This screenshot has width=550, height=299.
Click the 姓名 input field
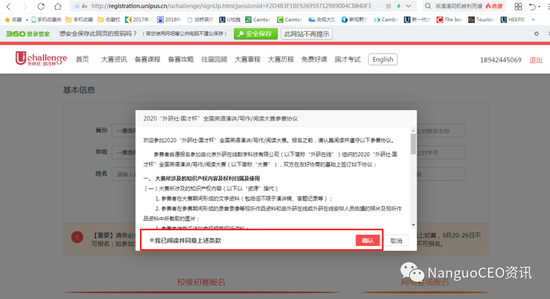point(124,174)
